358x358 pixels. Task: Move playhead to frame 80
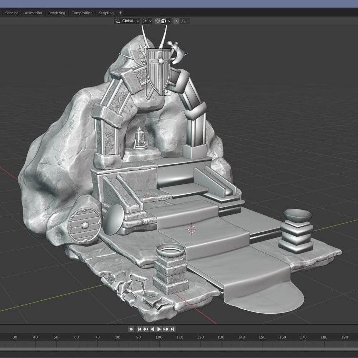[x=118, y=337]
